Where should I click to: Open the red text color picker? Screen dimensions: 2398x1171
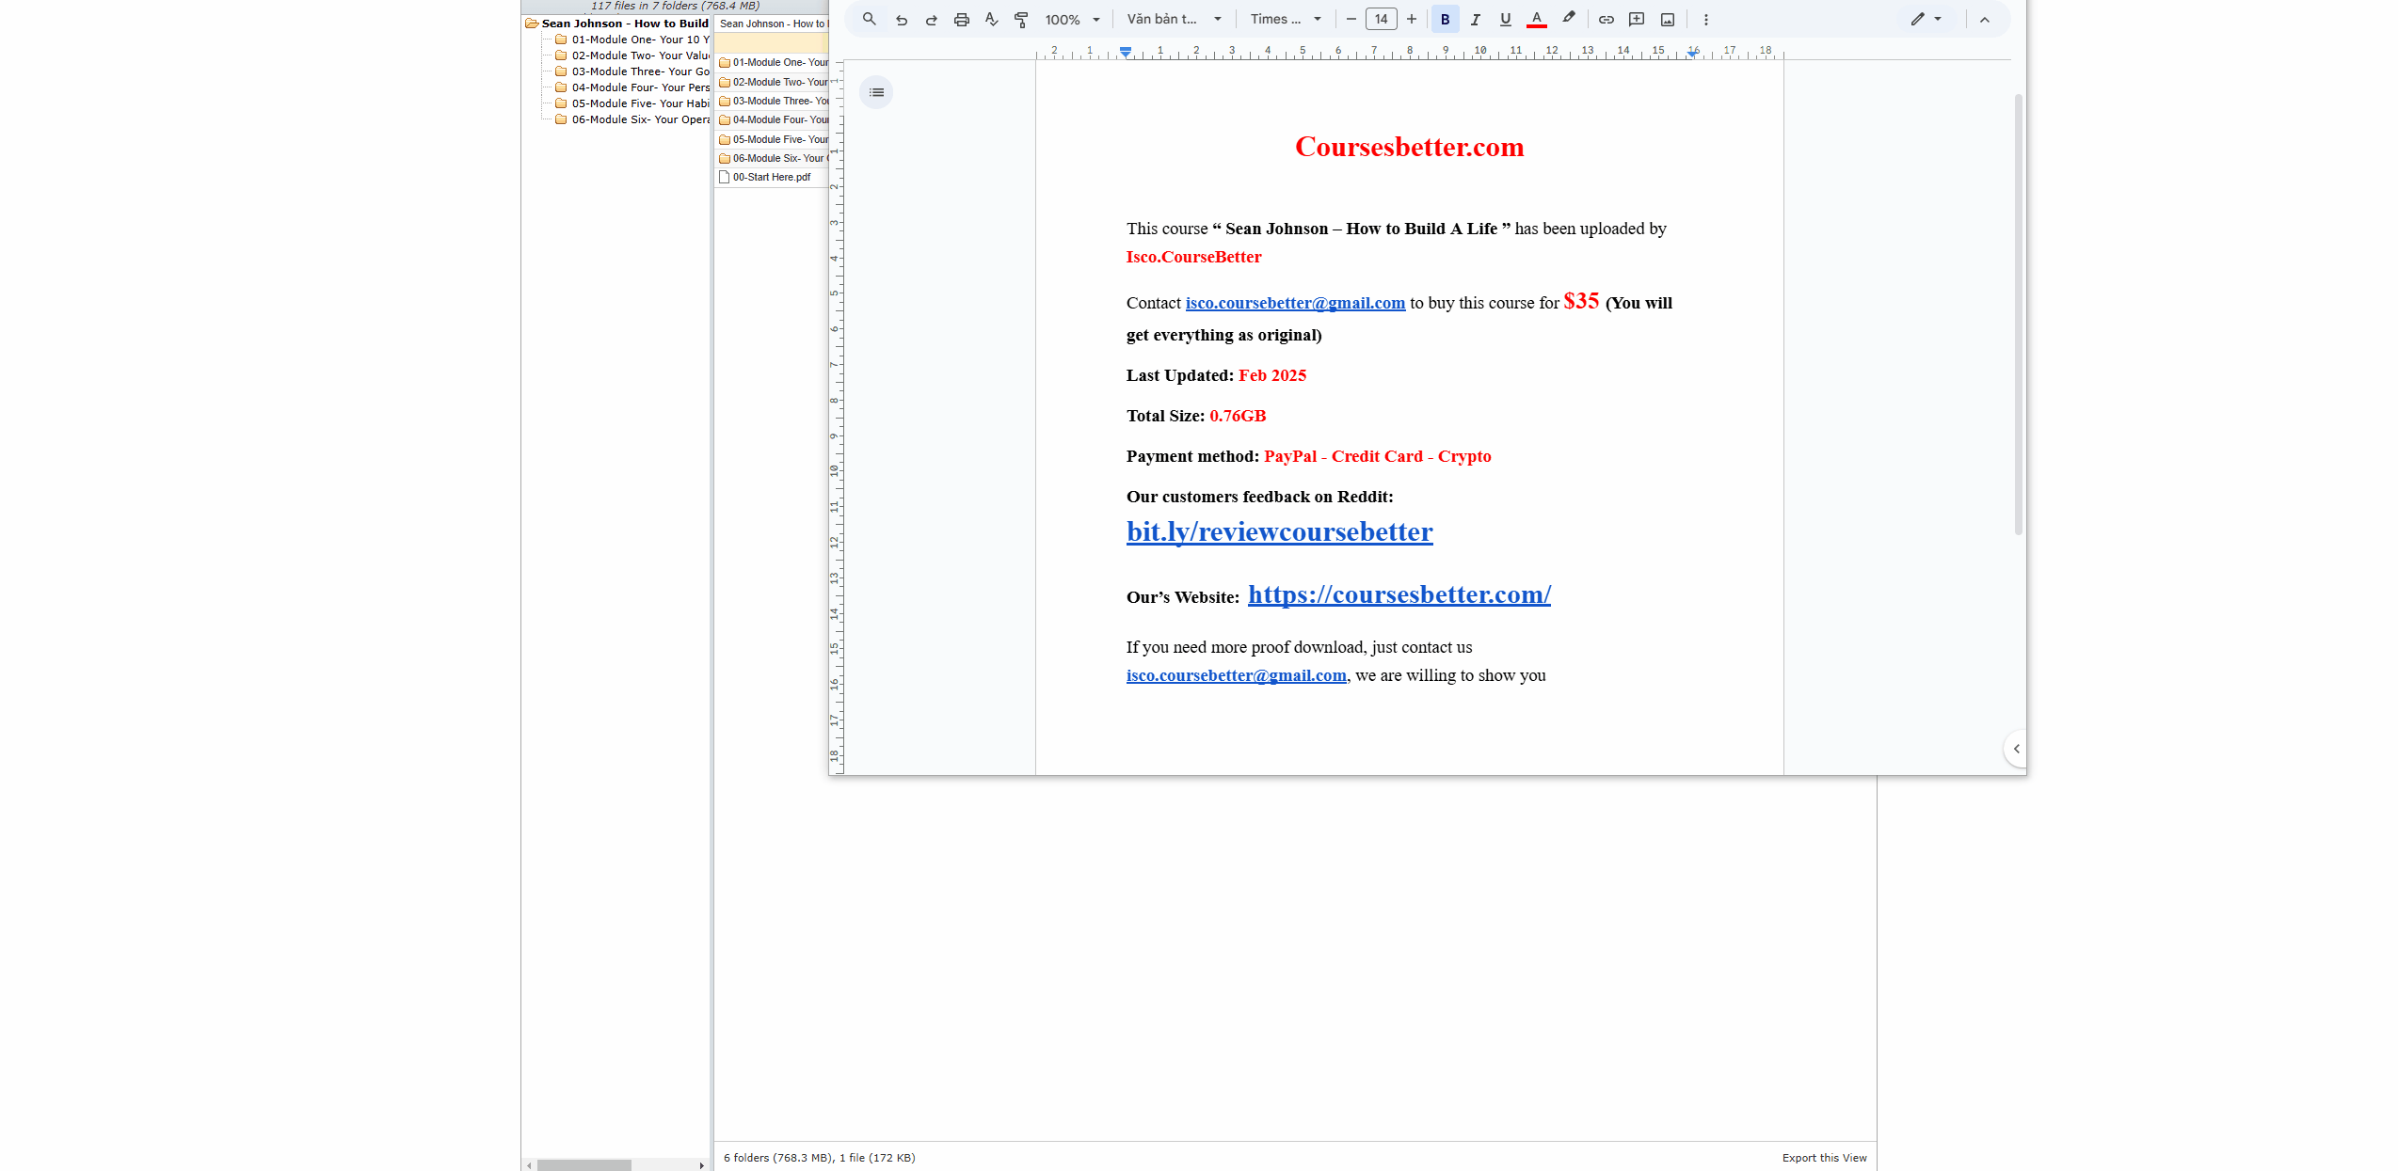pyautogui.click(x=1536, y=19)
